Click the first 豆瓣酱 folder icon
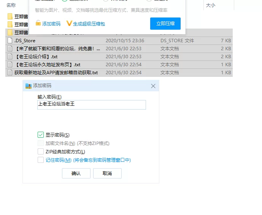This screenshot has width=262, height=215. point(10,16)
